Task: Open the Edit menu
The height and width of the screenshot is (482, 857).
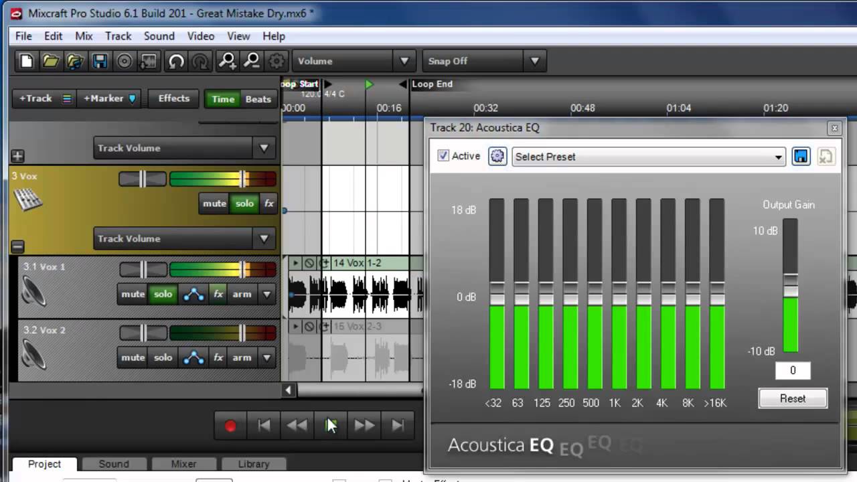Action: click(54, 36)
